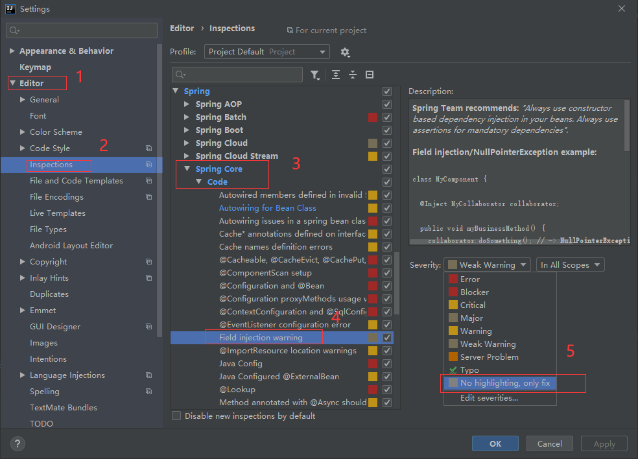This screenshot has height=459, width=638.
Task: Select the Live Templates settings page
Action: [x=57, y=213]
